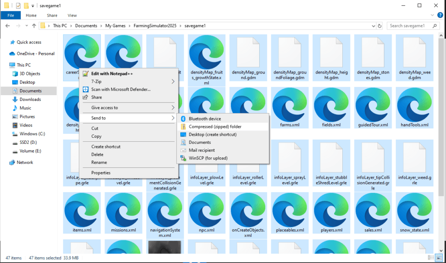Send to Mail recipient

[201, 150]
